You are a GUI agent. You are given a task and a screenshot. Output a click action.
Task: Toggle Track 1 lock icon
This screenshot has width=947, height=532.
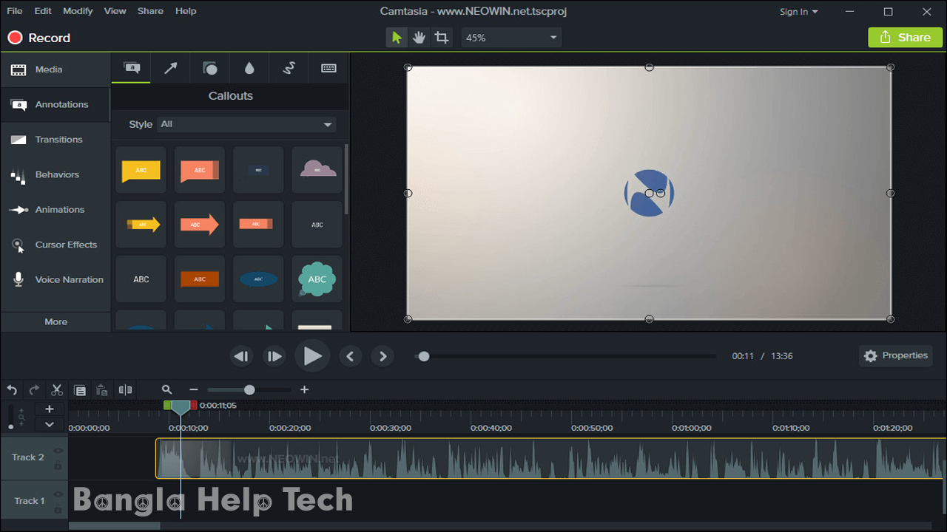[x=58, y=509]
